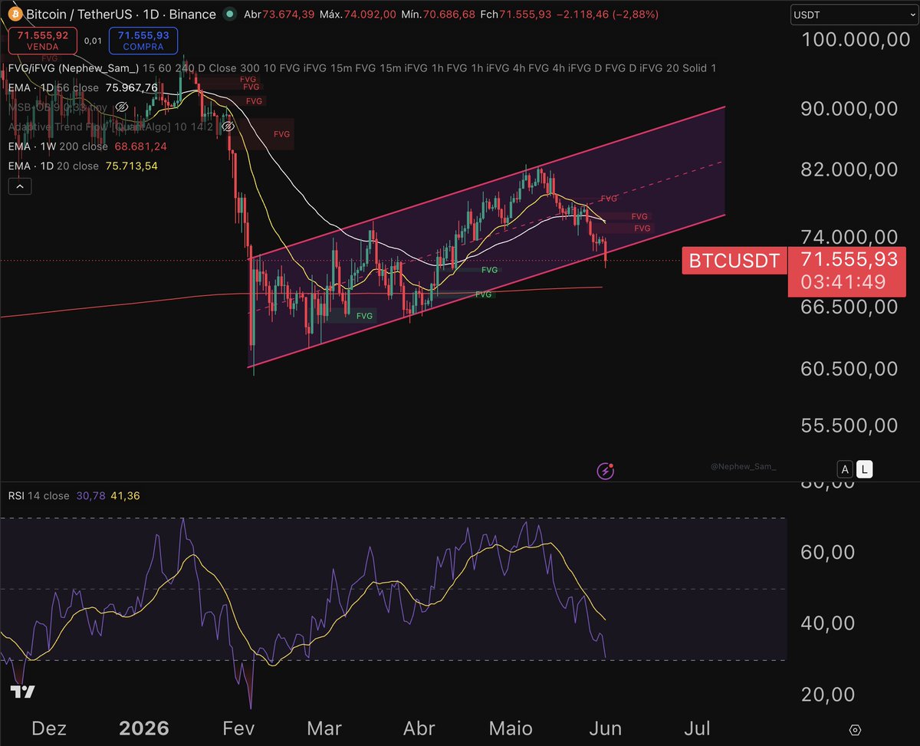Click the RSI value 30,78
This screenshot has width=920, height=746.
pos(90,496)
